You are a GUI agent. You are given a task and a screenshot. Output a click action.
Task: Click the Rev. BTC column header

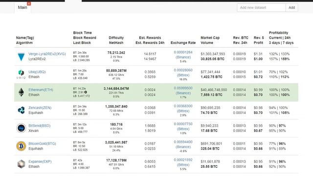click(x=241, y=38)
